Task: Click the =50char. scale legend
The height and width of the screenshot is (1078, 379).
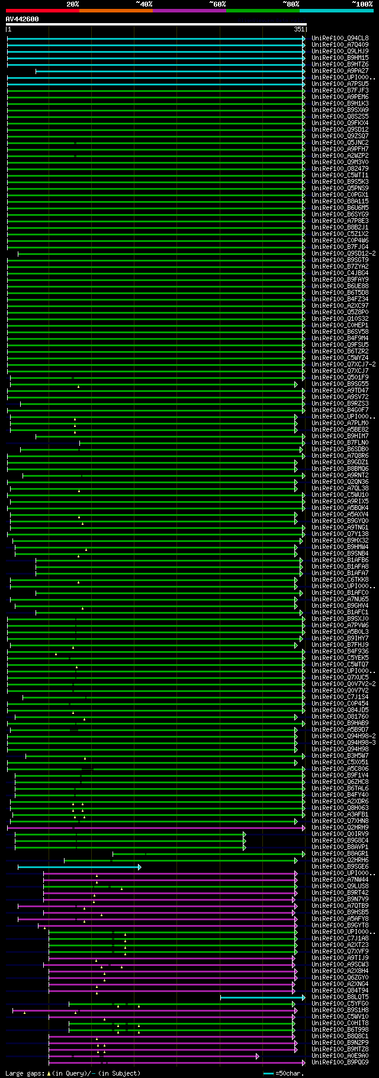Action: pyautogui.click(x=283, y=1073)
